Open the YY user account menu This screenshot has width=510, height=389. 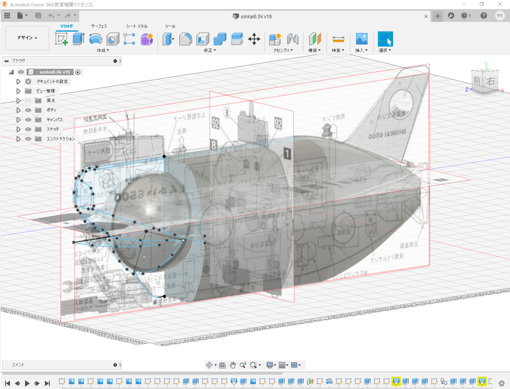(500, 16)
